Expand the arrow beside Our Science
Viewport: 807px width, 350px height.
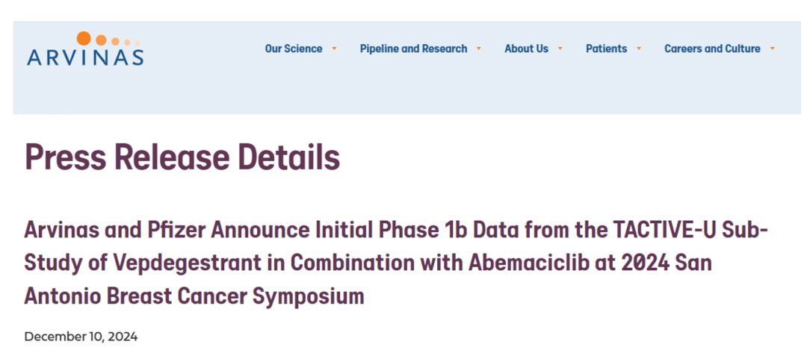click(x=334, y=49)
